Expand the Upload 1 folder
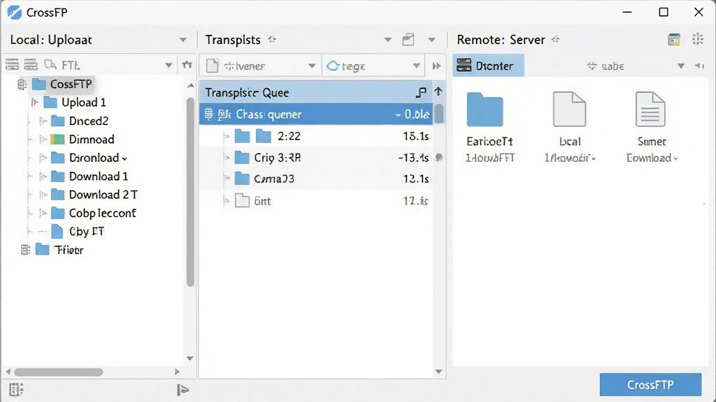Viewport: 716px width, 402px height. coord(35,103)
